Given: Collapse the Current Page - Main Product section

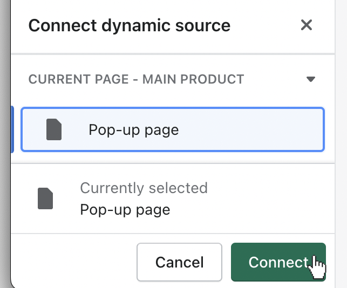Looking at the screenshot, I should [x=311, y=79].
